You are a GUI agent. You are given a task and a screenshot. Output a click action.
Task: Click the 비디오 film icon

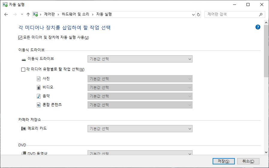point(39,87)
